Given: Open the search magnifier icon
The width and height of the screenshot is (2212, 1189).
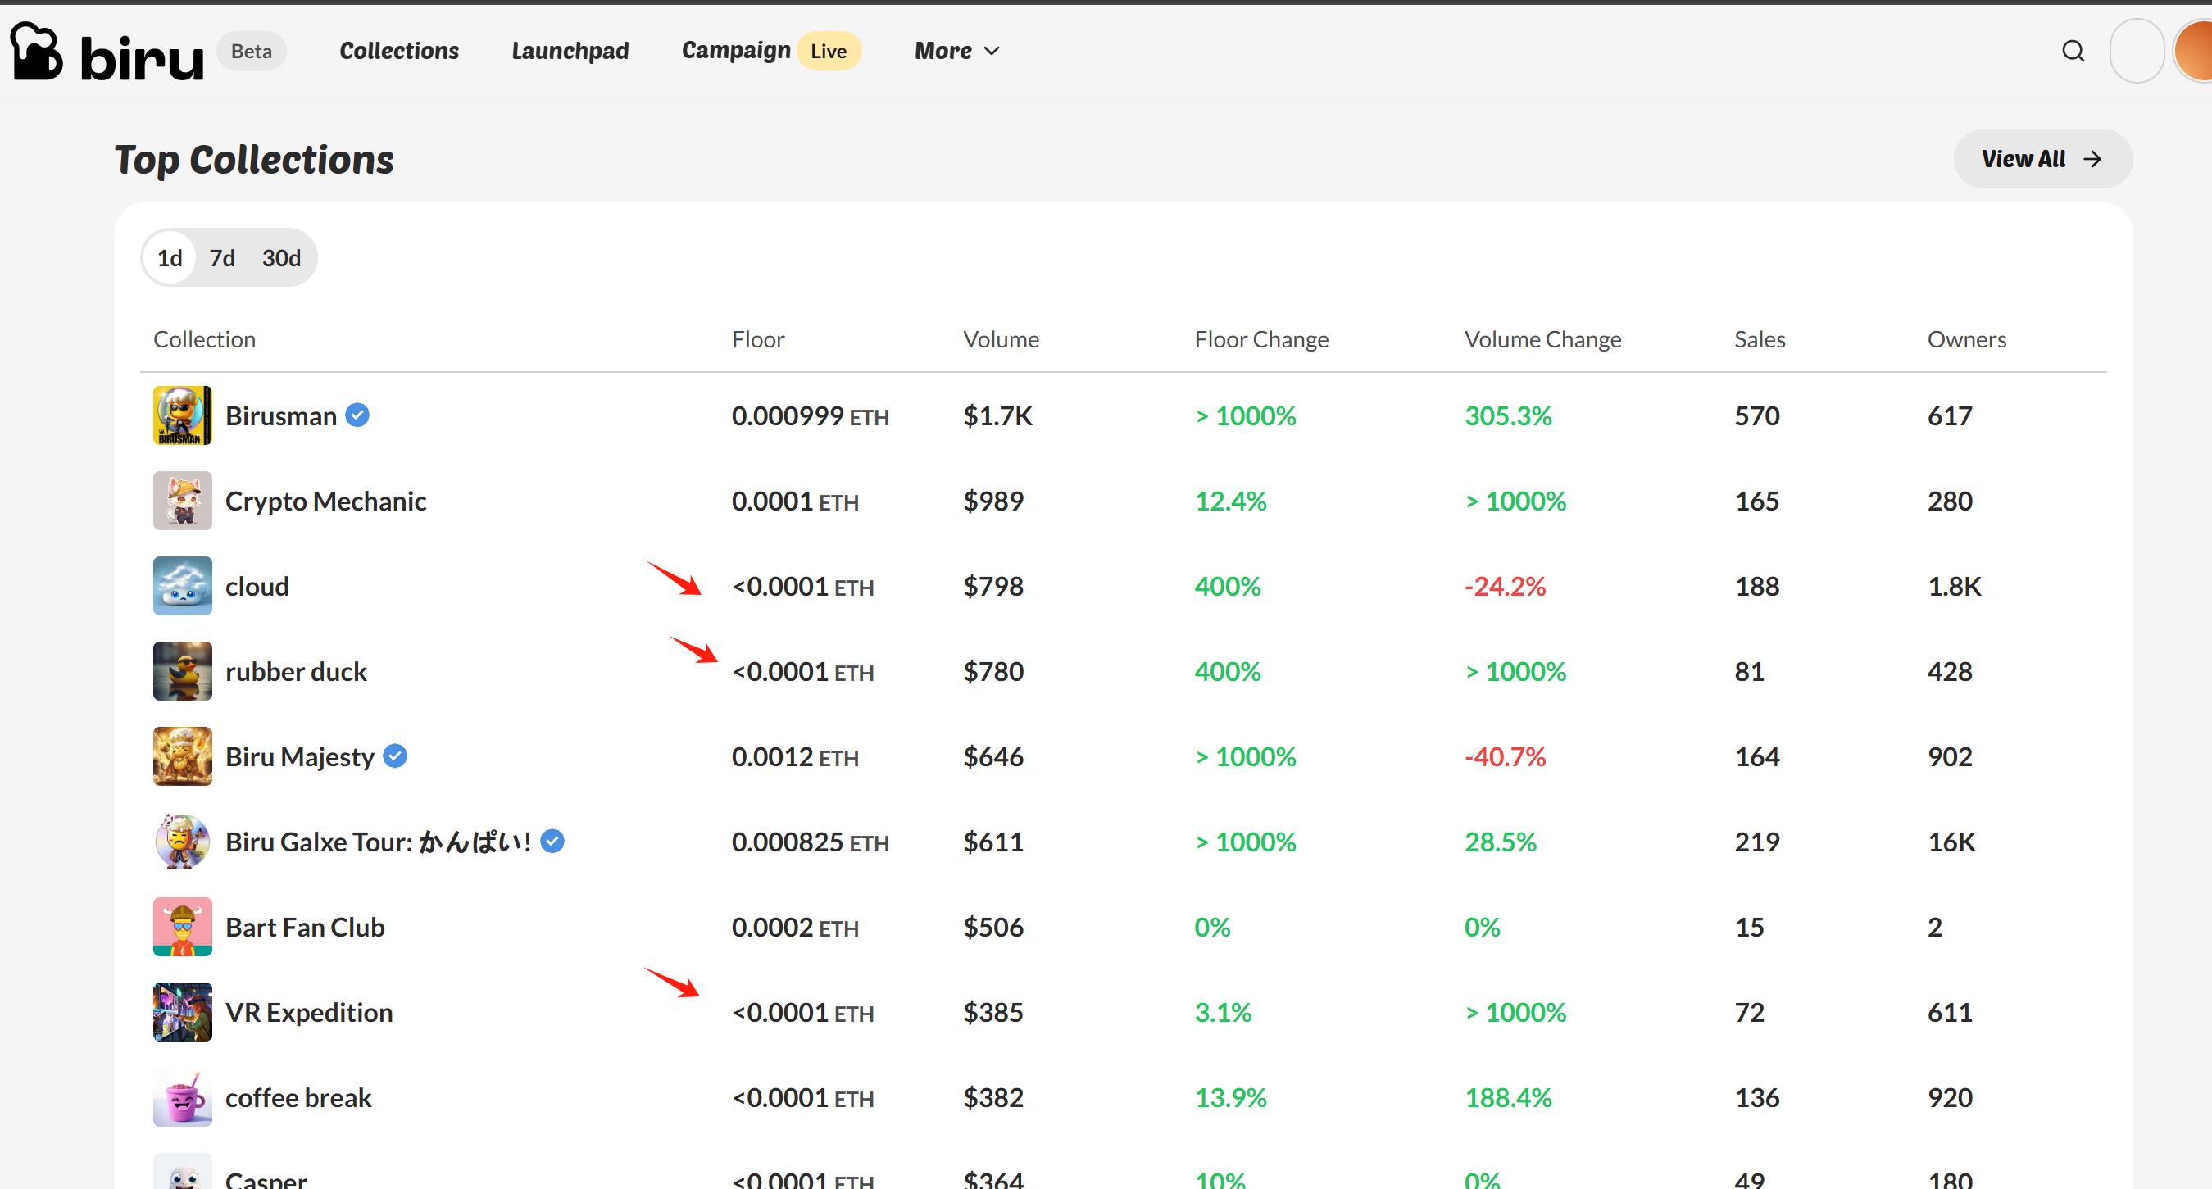Looking at the screenshot, I should click(x=2073, y=52).
